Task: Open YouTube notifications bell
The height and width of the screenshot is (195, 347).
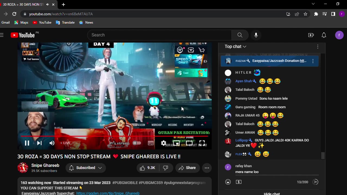Action: [324, 35]
